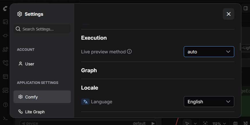The image size is (250, 125).
Task: Close the Settings dialog
Action: click(x=228, y=14)
